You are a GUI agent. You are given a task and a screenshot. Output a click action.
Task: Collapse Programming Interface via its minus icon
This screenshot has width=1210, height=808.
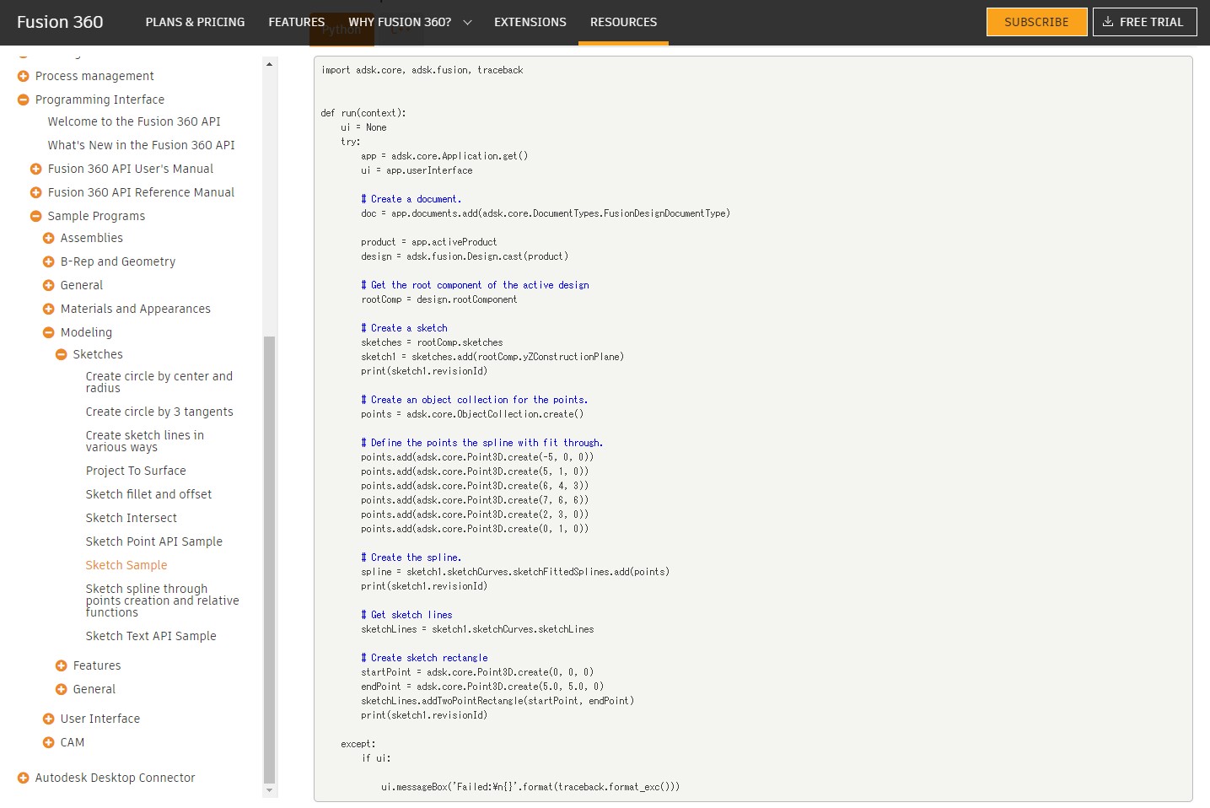pyautogui.click(x=24, y=100)
